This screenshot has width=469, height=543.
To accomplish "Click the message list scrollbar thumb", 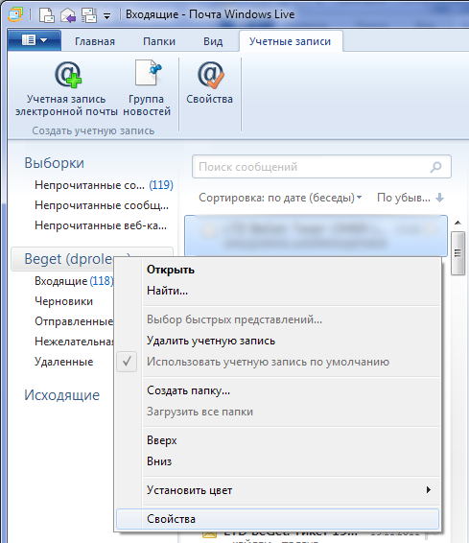I will pos(457,253).
